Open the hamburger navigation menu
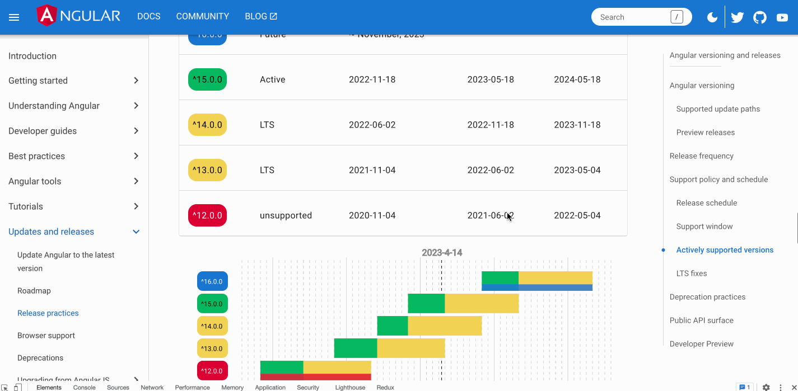Image resolution: width=798 pixels, height=391 pixels. 14,17
